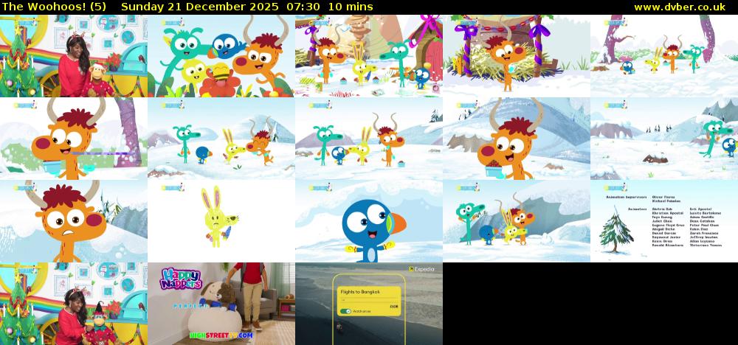The height and width of the screenshot is (345, 738).
Task: Click the snowy pine tree in credits
Action: pos(614,229)
